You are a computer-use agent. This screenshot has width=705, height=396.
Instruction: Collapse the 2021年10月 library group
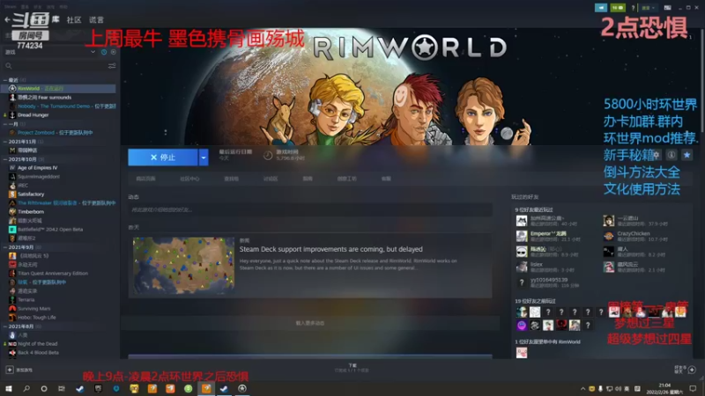tap(5, 159)
